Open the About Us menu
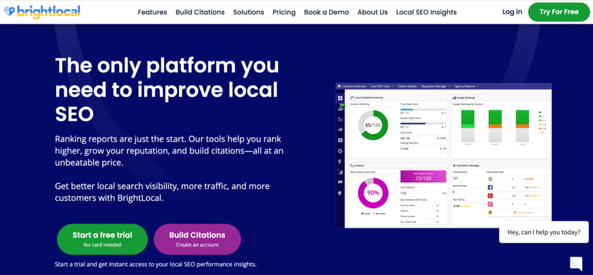The height and width of the screenshot is (275, 593). [x=372, y=12]
